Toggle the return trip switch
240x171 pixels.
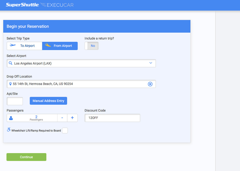coord(91,46)
